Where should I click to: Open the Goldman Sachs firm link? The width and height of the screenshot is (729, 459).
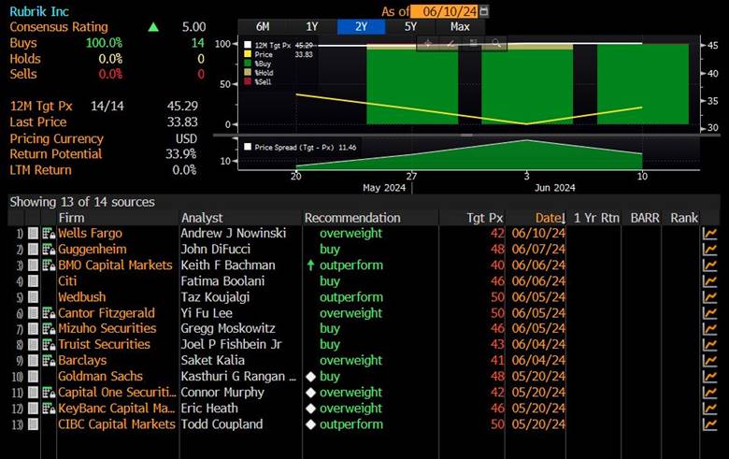tap(100, 376)
